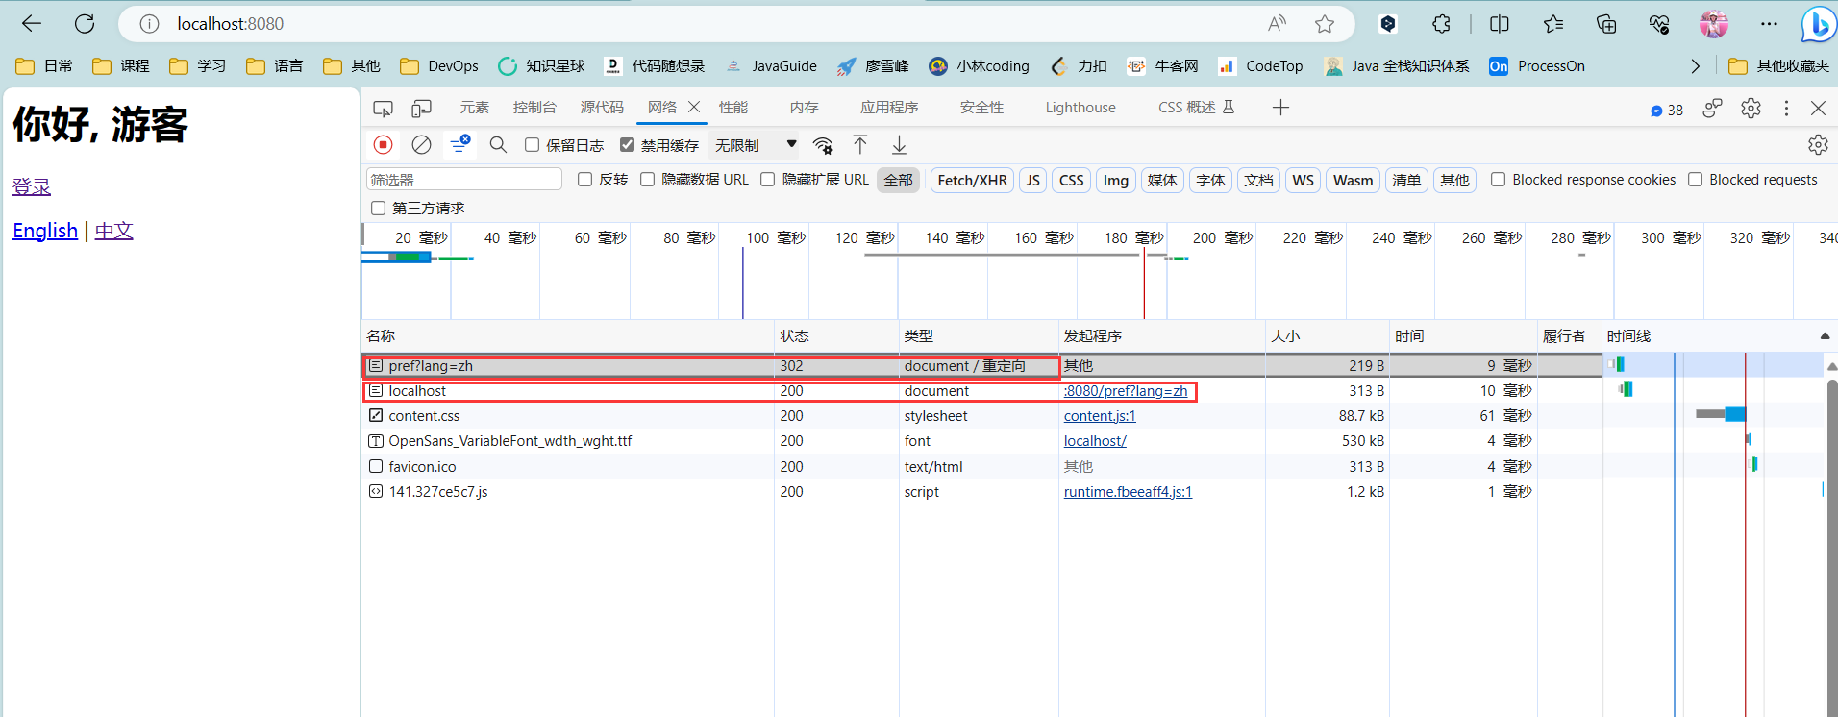Toggle device emulation icon
Viewport: 1838px width, 717px height.
click(x=421, y=108)
